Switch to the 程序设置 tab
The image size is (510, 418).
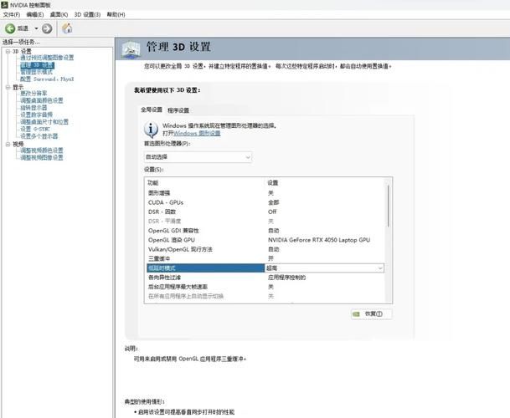coord(178,110)
